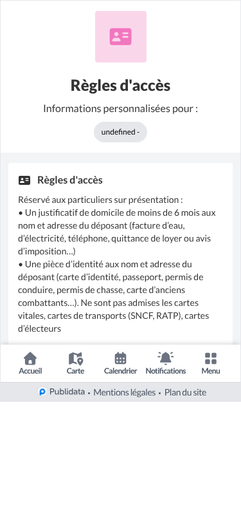
Task: Open the Menu tab label
Action: (x=211, y=371)
